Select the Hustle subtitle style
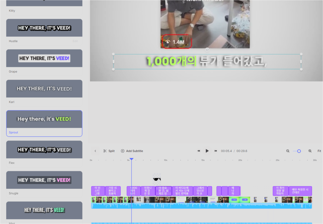Image resolution: width=323 pixels, height=224 pixels. (44, 28)
